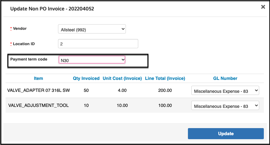Open the Vendor dropdown showing Allsteel (992)

(92, 29)
